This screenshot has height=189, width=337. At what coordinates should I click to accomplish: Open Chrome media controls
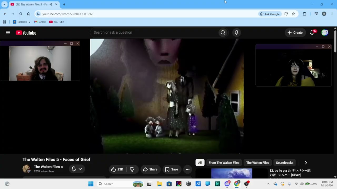click(x=316, y=14)
